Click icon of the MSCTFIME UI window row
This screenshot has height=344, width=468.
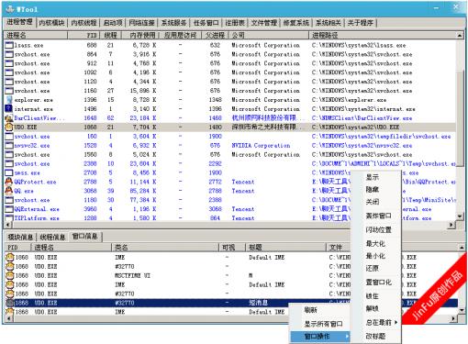pos(10,275)
